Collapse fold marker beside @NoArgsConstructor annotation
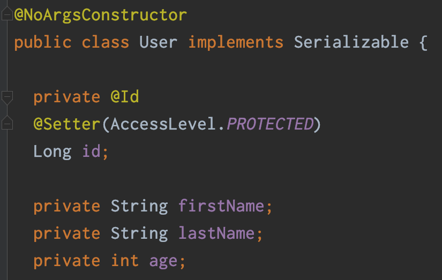This screenshot has height=280, width=442. coord(7,16)
